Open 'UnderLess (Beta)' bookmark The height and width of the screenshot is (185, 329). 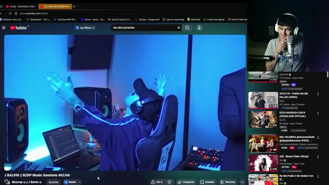[x=214, y=20]
